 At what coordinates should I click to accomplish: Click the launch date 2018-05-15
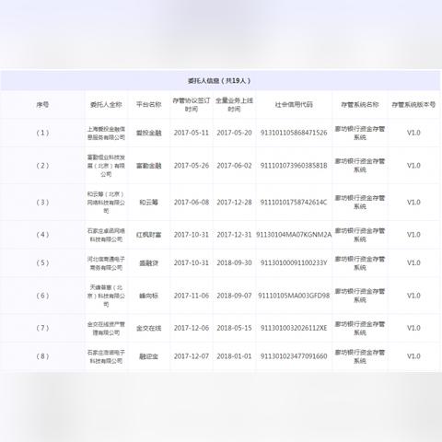tap(234, 328)
